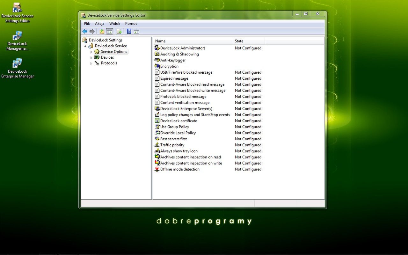Screen dimensions: 408x255
Task: Open the help icon on the toolbar
Action: [128, 31]
